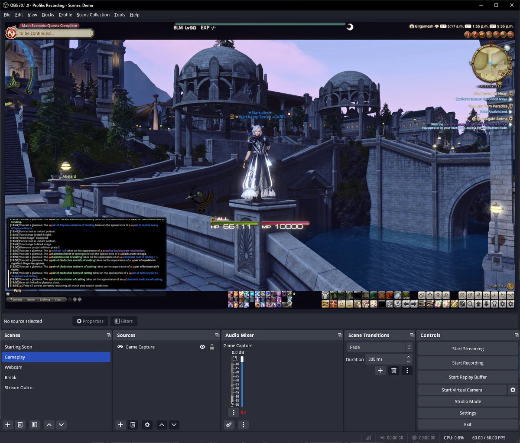Select the Starting Soon scene
Screen dimensions: 520x443
[x=56, y=347]
